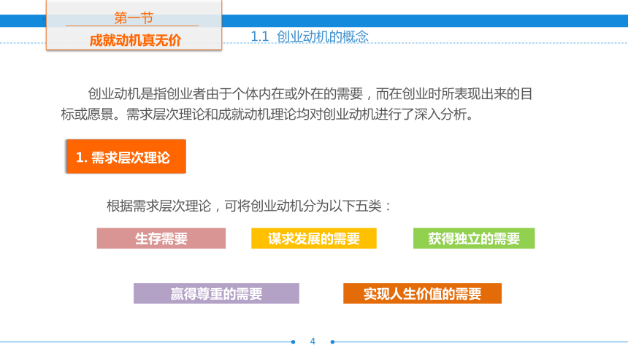Click the purple 赢得尊重的需要 box

(216, 293)
